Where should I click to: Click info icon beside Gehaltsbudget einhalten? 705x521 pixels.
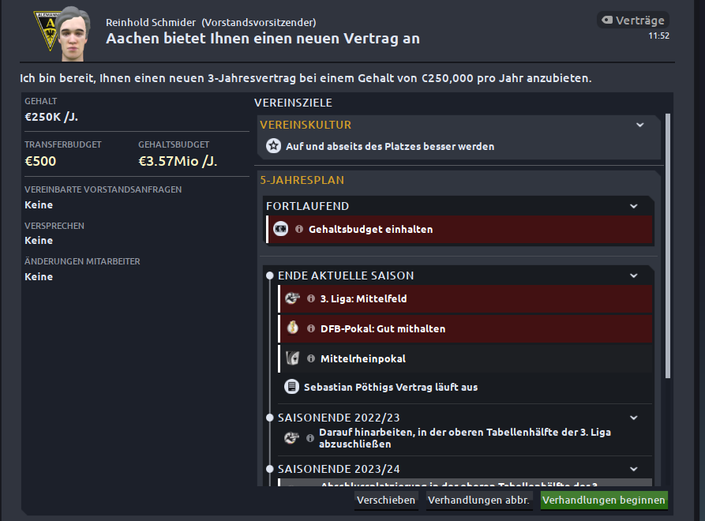[299, 229]
